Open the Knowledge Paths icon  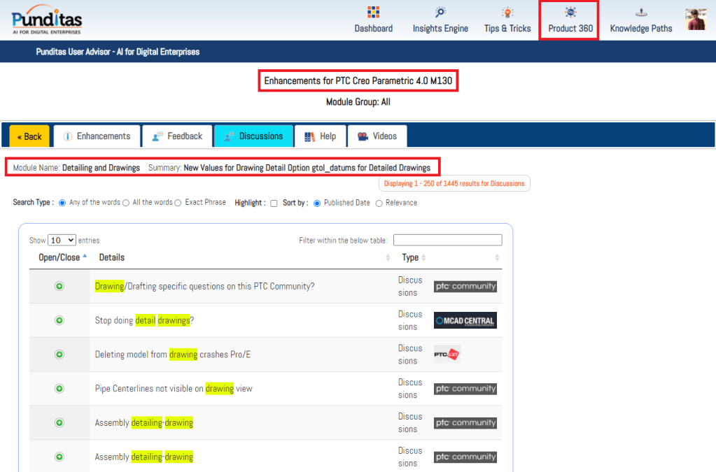[640, 13]
